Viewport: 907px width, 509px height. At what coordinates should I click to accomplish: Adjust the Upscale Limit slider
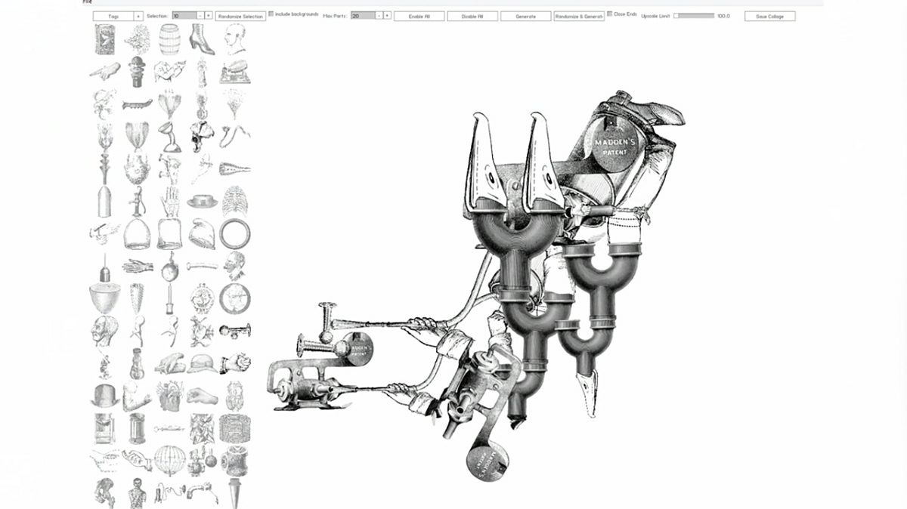point(693,15)
